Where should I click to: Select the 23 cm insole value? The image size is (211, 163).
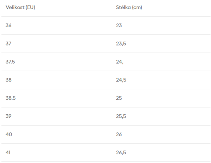(119, 26)
